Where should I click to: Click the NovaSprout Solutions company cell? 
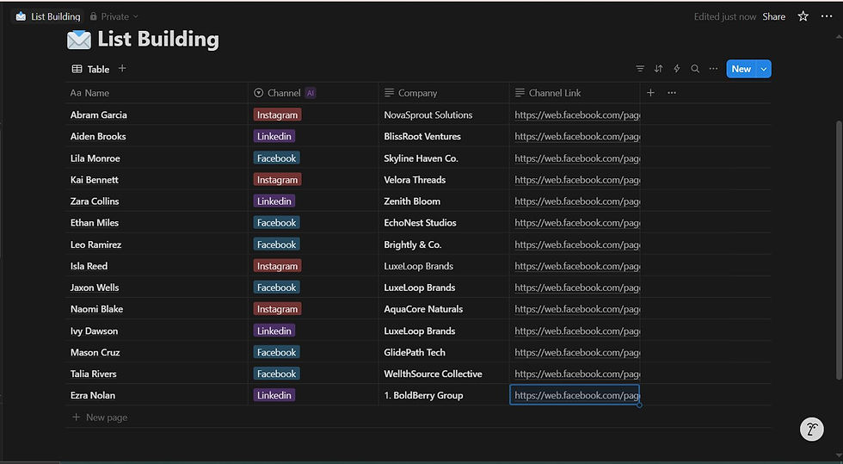tap(444, 114)
